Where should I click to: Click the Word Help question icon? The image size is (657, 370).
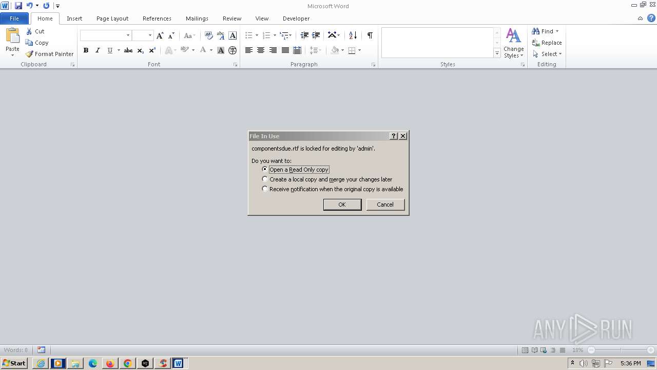[x=651, y=18]
